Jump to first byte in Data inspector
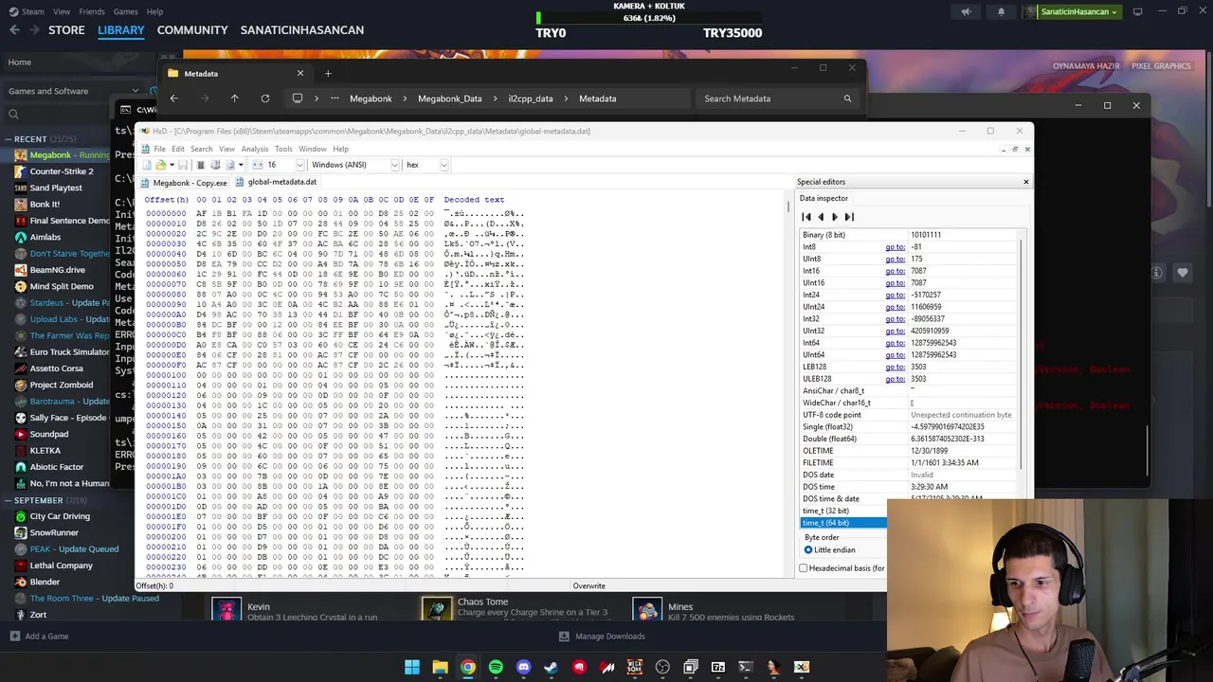The image size is (1213, 682). [806, 217]
